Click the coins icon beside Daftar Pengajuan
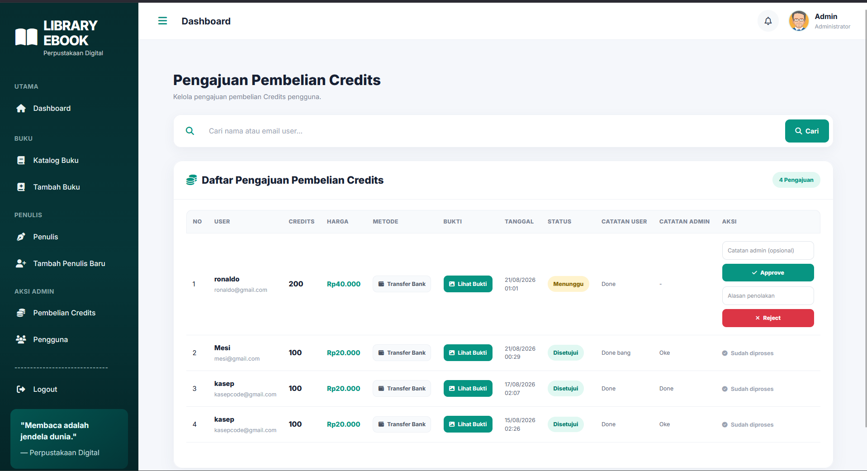The width and height of the screenshot is (867, 471). [x=191, y=180]
